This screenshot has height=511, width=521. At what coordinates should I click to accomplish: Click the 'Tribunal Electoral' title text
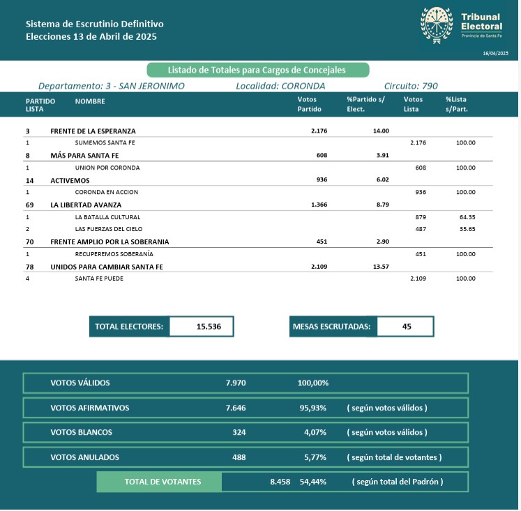tap(481, 22)
